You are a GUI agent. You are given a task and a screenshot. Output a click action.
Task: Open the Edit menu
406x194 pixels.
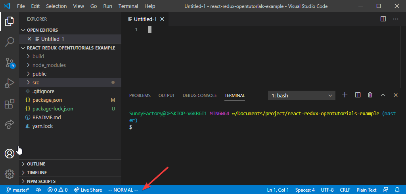tap(35, 6)
